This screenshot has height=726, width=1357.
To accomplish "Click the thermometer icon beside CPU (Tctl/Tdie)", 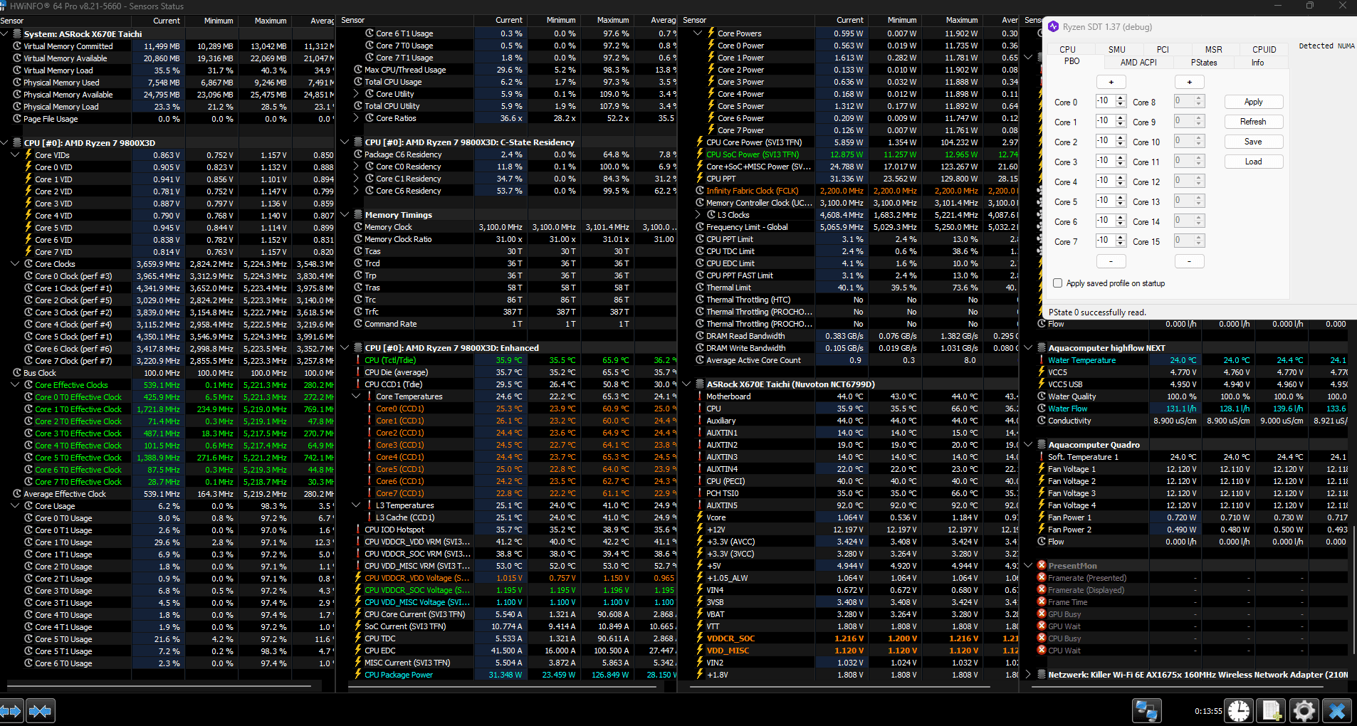I will pos(358,360).
